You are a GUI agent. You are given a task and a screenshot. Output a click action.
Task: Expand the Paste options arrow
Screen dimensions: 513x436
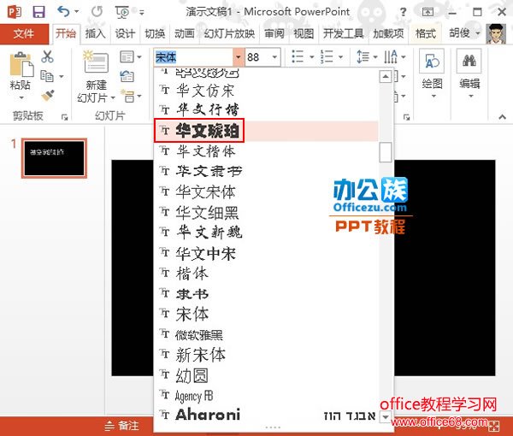21,97
